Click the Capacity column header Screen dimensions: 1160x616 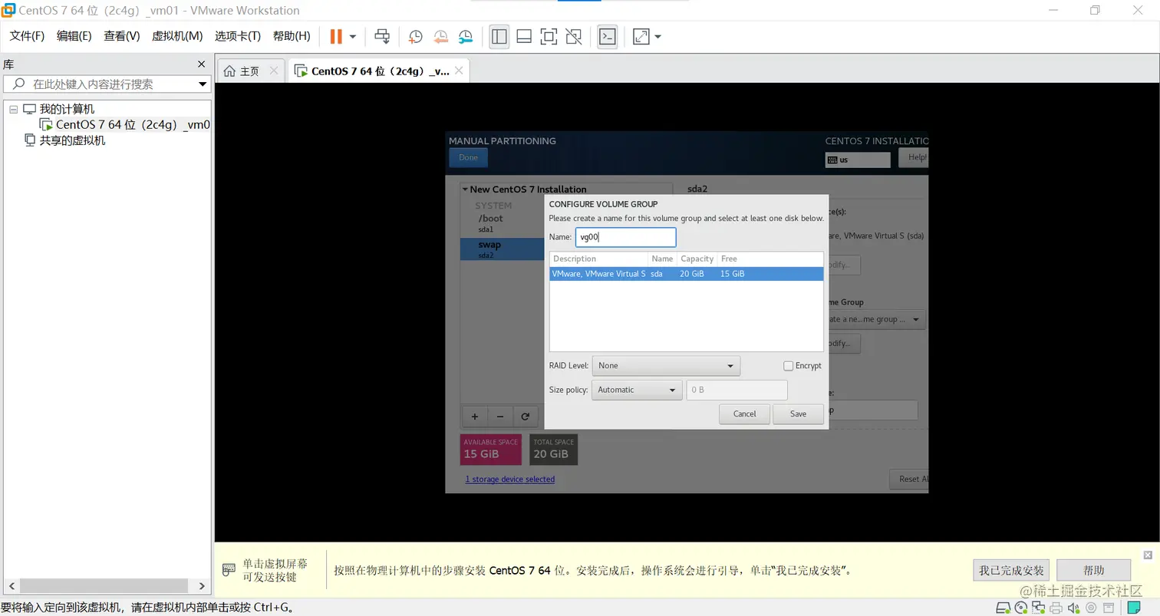click(x=697, y=259)
